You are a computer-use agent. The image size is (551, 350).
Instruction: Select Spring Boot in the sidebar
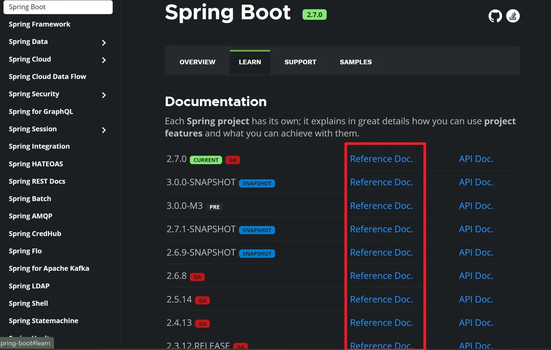58,7
